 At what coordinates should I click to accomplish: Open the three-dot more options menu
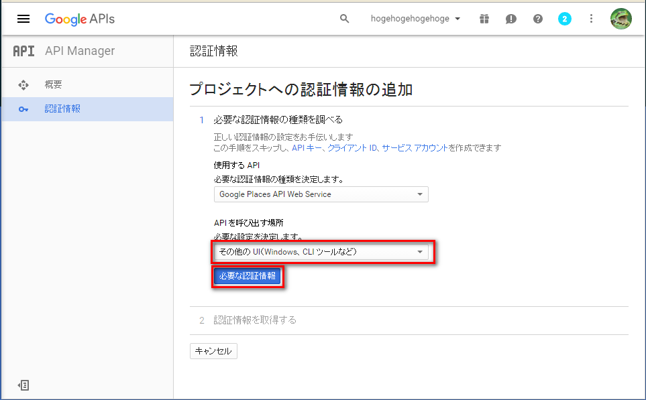[591, 19]
